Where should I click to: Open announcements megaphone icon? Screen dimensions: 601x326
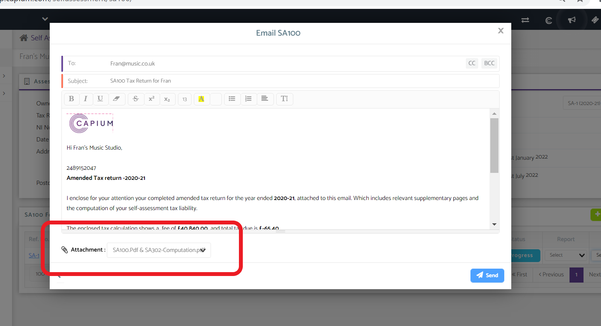tap(572, 20)
